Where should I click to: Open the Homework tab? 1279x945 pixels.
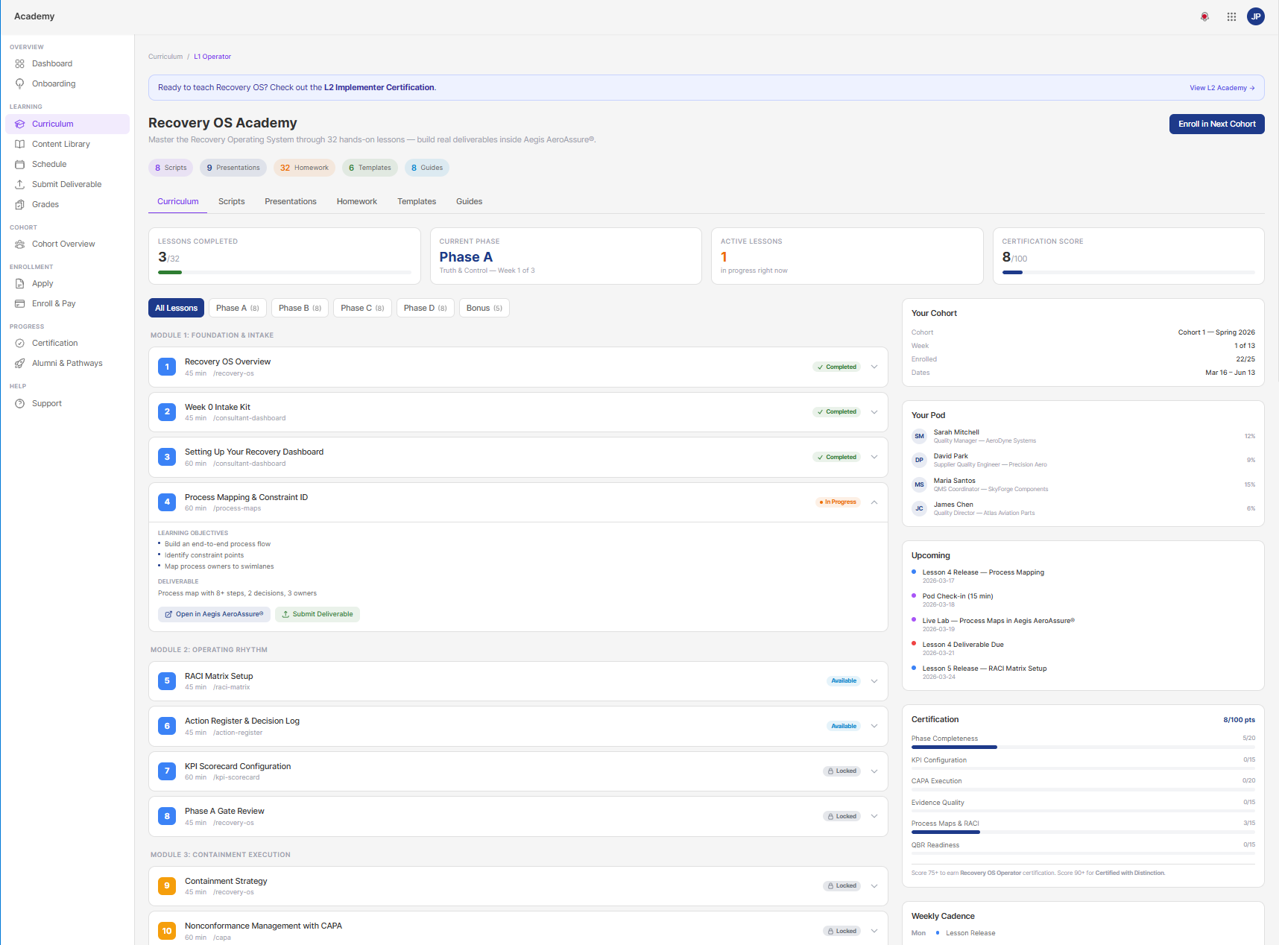[357, 202]
